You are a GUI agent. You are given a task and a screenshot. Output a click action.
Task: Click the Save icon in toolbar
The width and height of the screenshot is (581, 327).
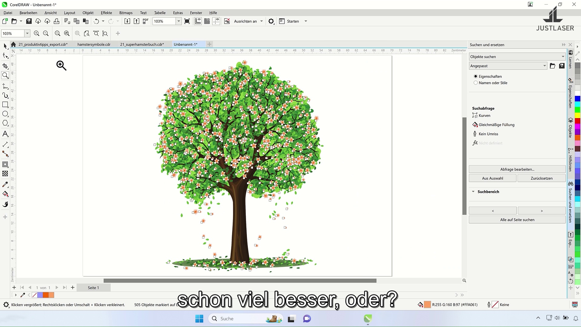[x=29, y=21]
